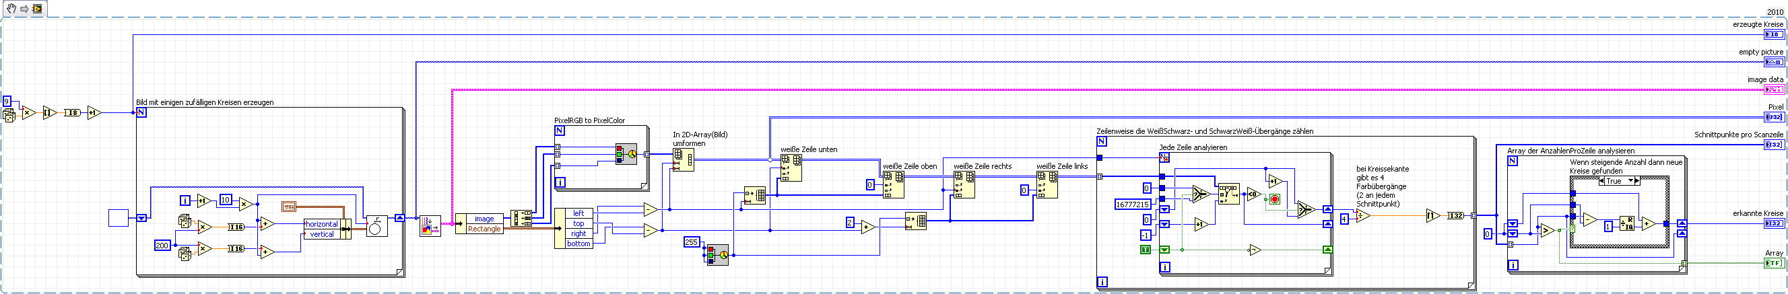The height and width of the screenshot is (294, 1788).
Task: Select the Not node on green boolean wire
Action: click(1254, 250)
